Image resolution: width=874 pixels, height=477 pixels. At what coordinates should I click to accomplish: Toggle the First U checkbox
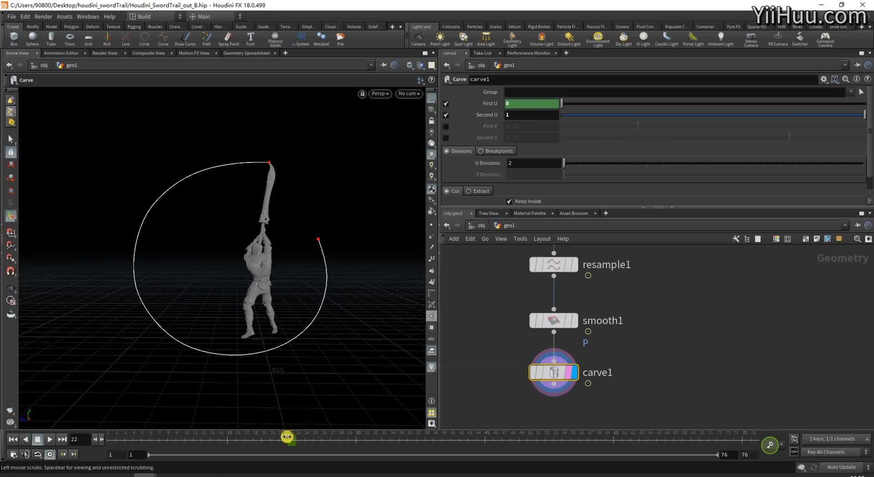[x=446, y=104]
